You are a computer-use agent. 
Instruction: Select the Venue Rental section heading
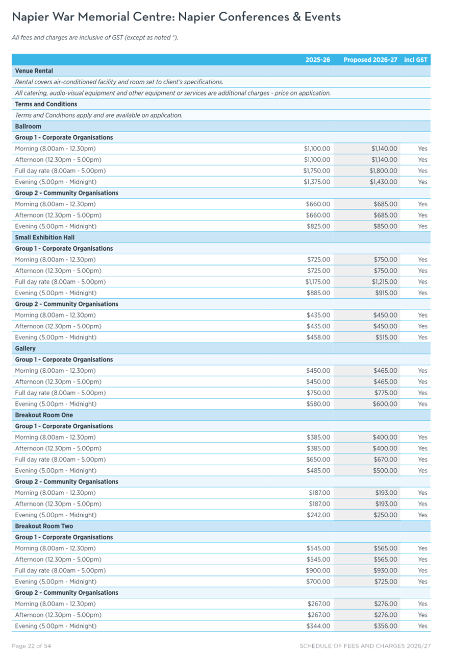pyautogui.click(x=34, y=71)
